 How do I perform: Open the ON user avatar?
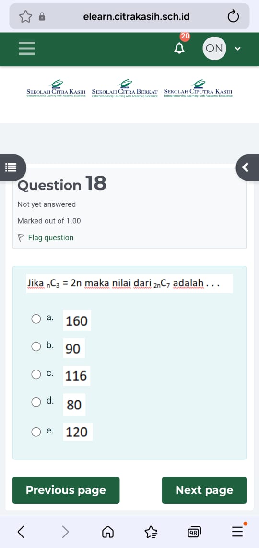pyautogui.click(x=214, y=48)
